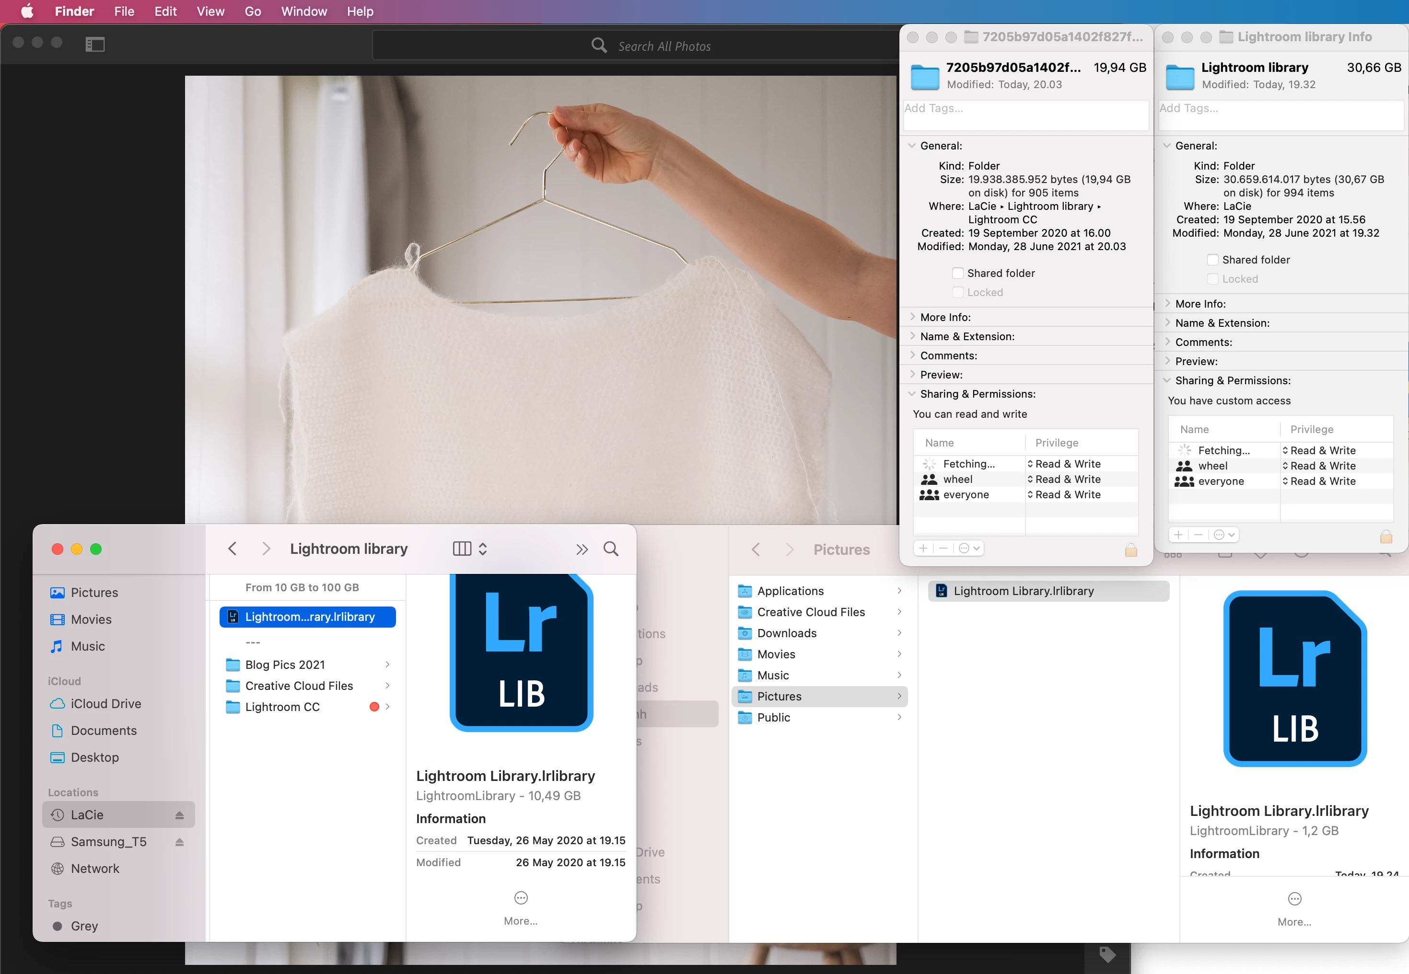Collapse Sharing & Permissions in Lightroom library Info

point(1167,380)
